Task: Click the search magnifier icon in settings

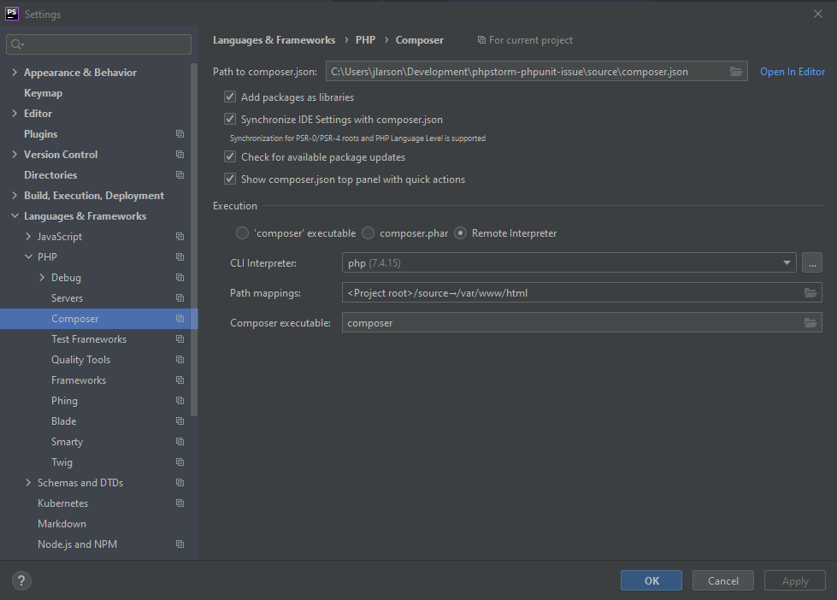Action: [x=18, y=44]
